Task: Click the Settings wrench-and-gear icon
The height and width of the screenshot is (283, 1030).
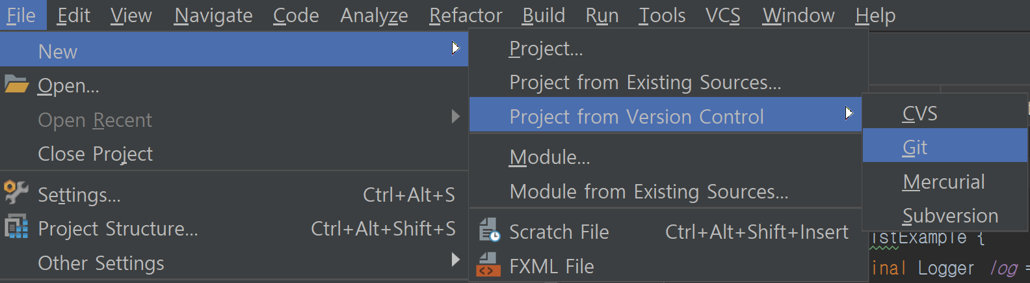Action: (x=16, y=193)
